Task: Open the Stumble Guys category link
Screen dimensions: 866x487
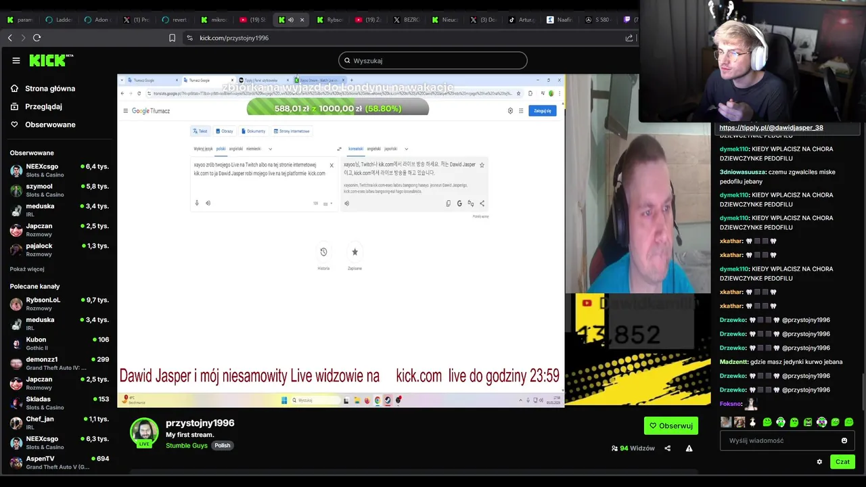Action: pos(187,445)
